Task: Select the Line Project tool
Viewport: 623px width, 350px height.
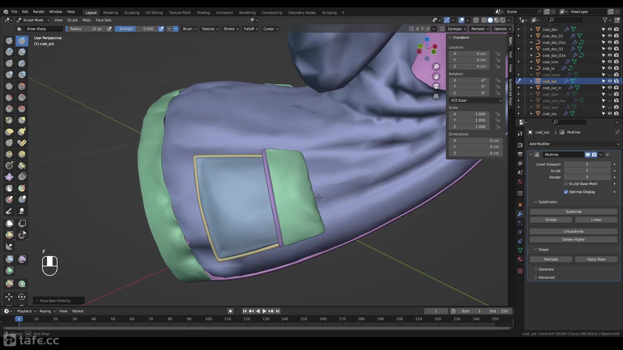Action: [x=9, y=247]
